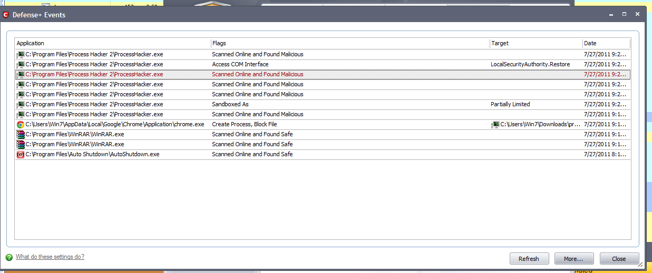The height and width of the screenshot is (273, 652).
Task: Click the Refresh button
Action: (x=529, y=259)
